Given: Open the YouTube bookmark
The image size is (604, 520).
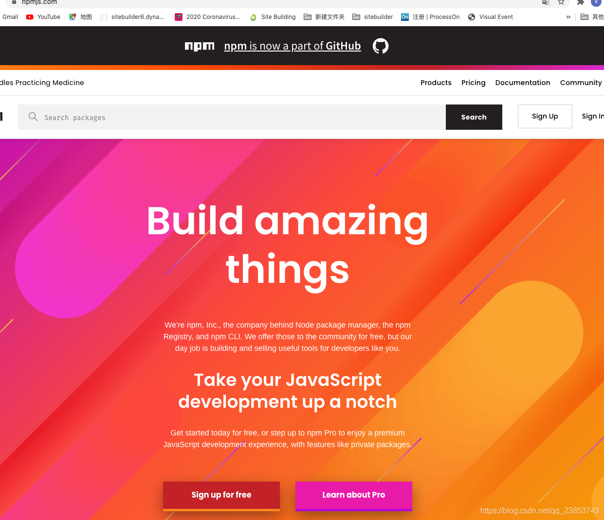Looking at the screenshot, I should click(43, 17).
